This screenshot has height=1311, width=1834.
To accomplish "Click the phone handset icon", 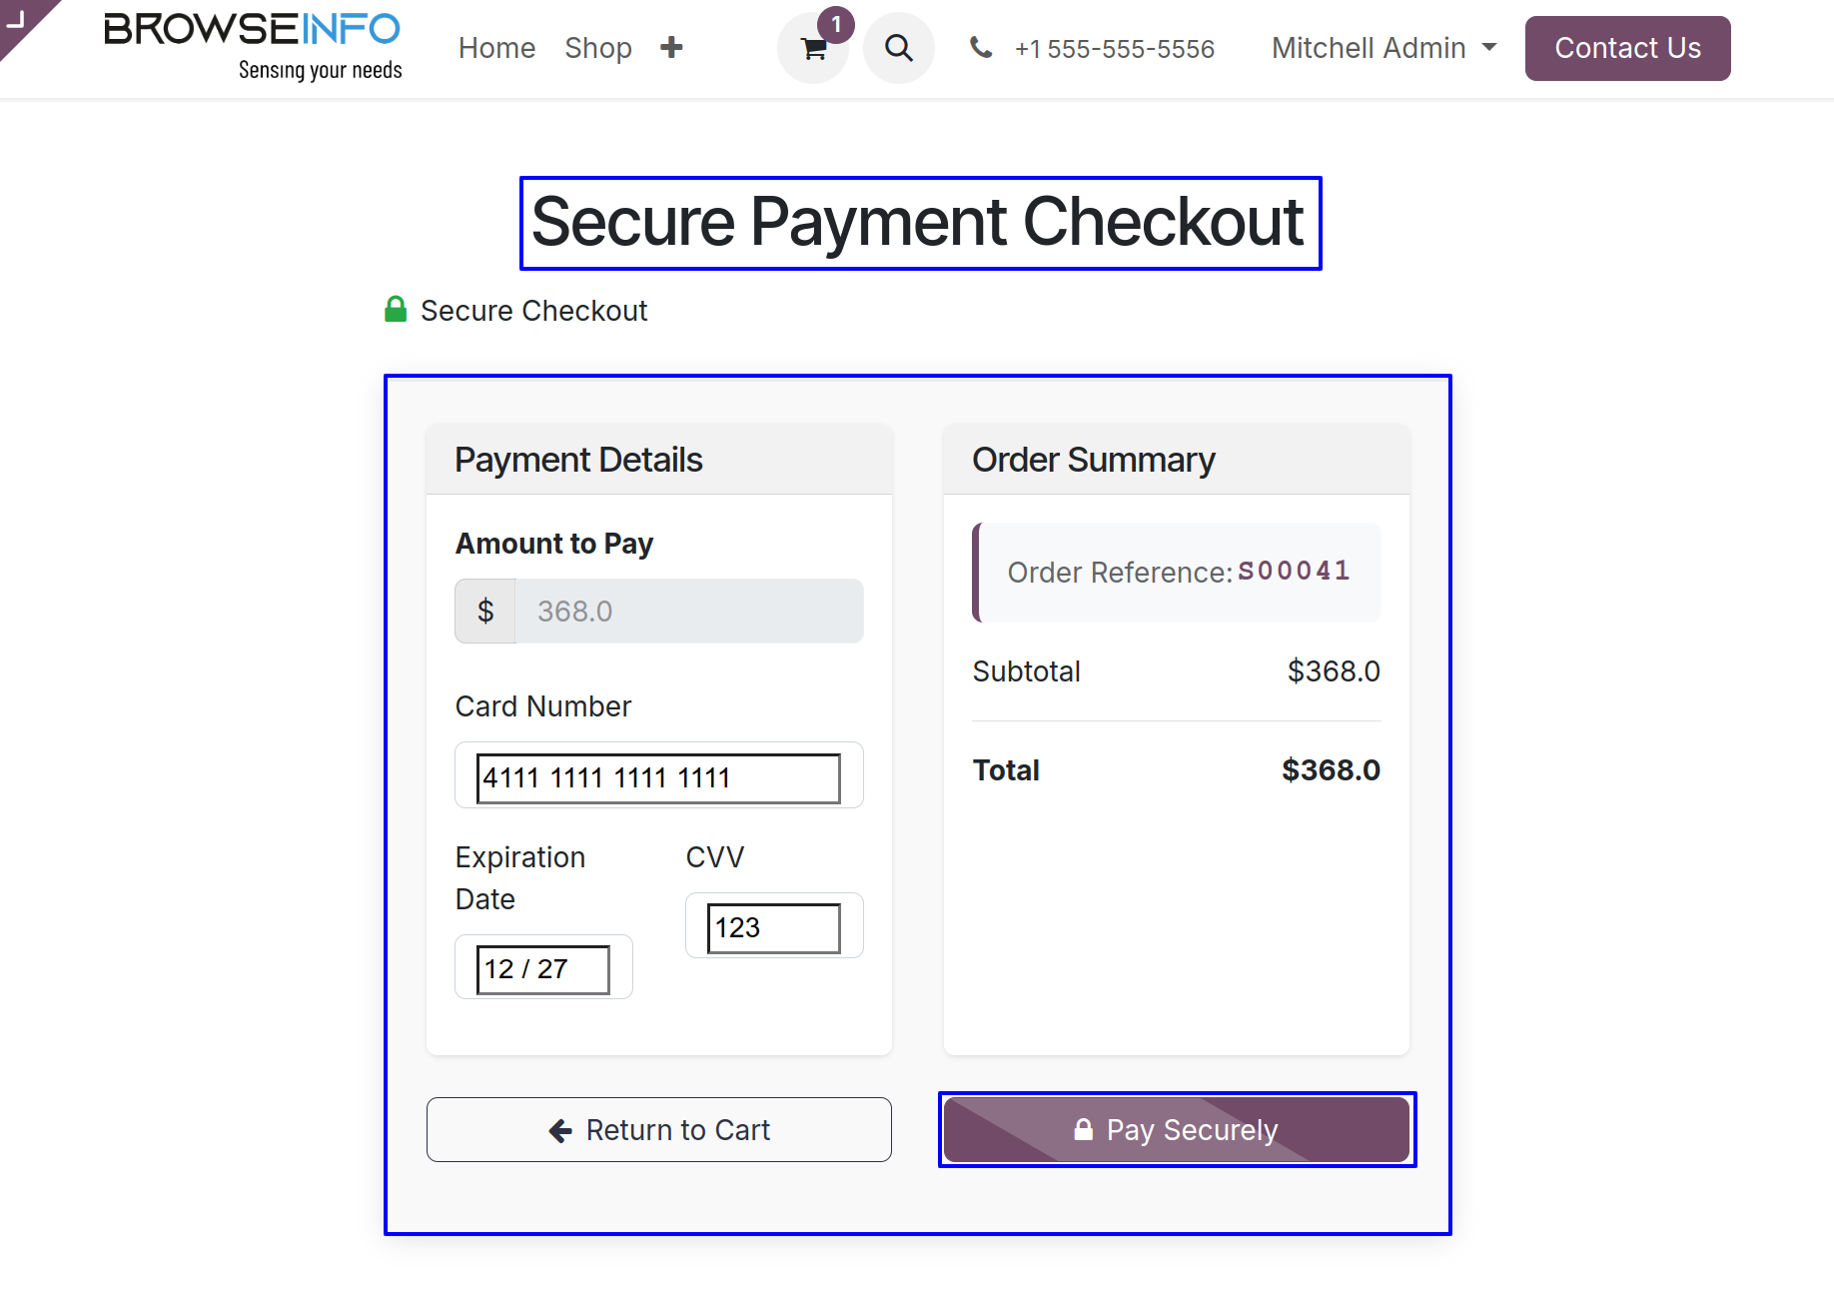I will click(981, 47).
